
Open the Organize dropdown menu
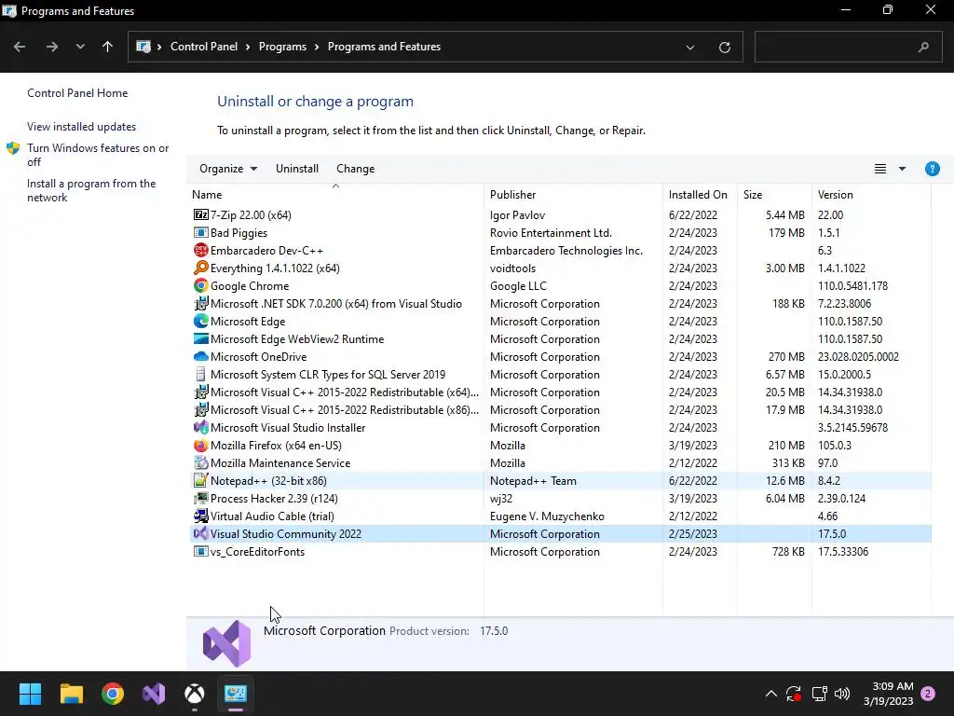(x=228, y=169)
